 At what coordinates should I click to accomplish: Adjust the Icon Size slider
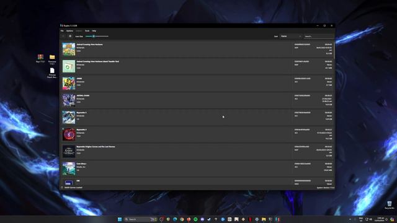click(97, 37)
